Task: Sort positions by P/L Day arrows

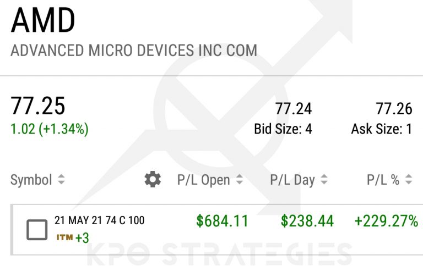Action: [324, 180]
